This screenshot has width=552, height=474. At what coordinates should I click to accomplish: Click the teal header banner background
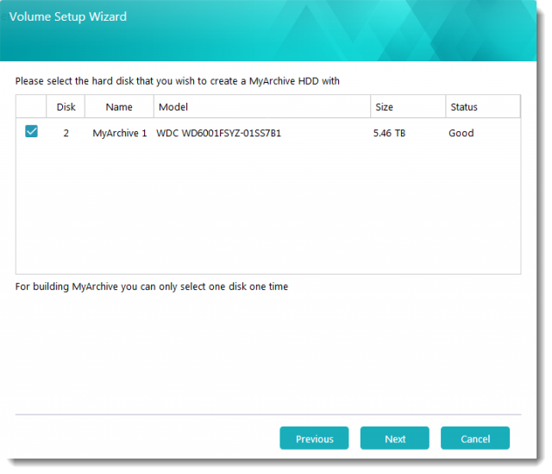coord(345,35)
